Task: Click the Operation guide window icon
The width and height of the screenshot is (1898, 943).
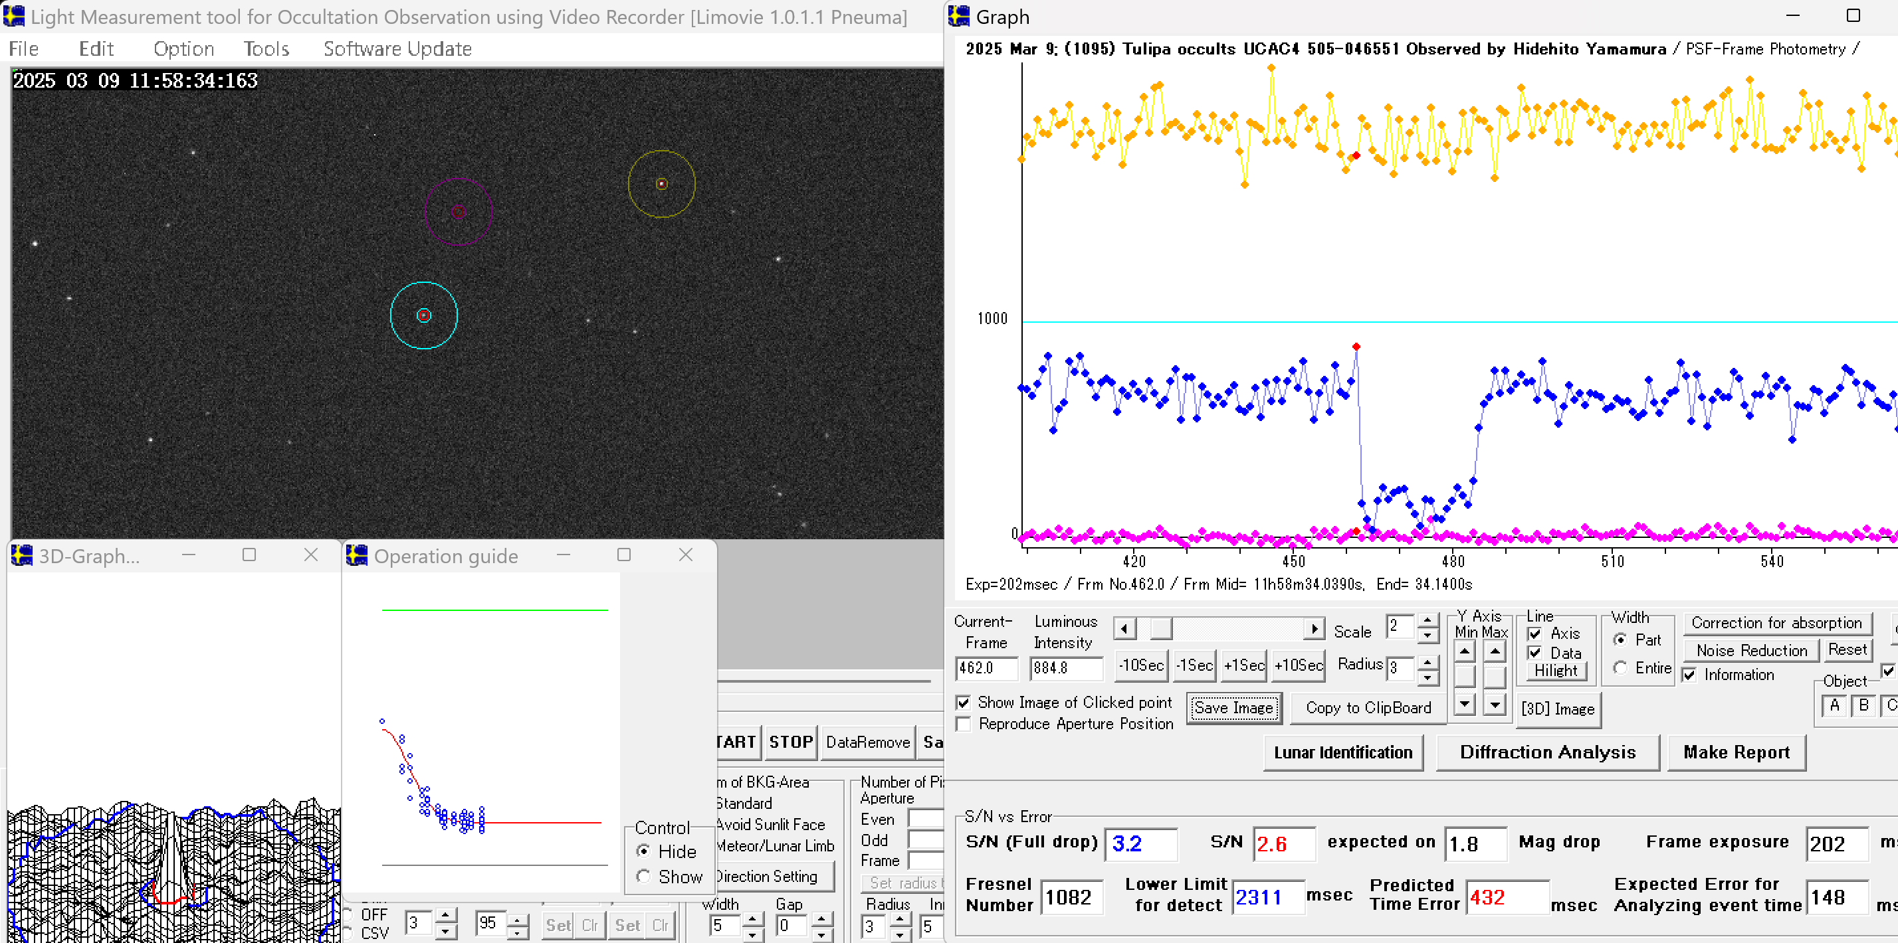Action: tap(358, 555)
